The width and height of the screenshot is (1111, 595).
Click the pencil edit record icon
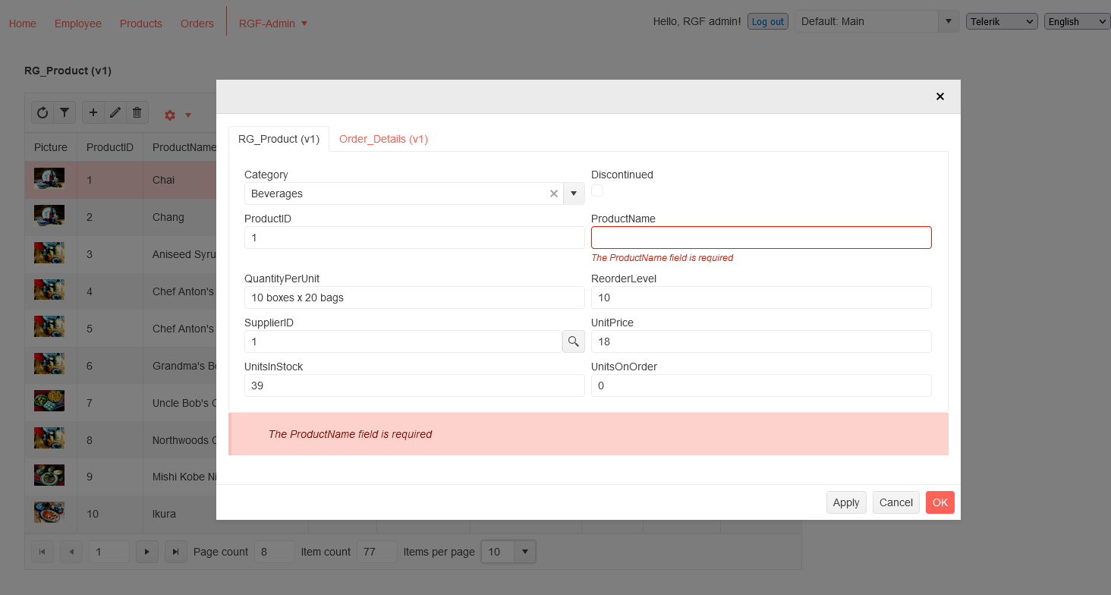click(115, 113)
